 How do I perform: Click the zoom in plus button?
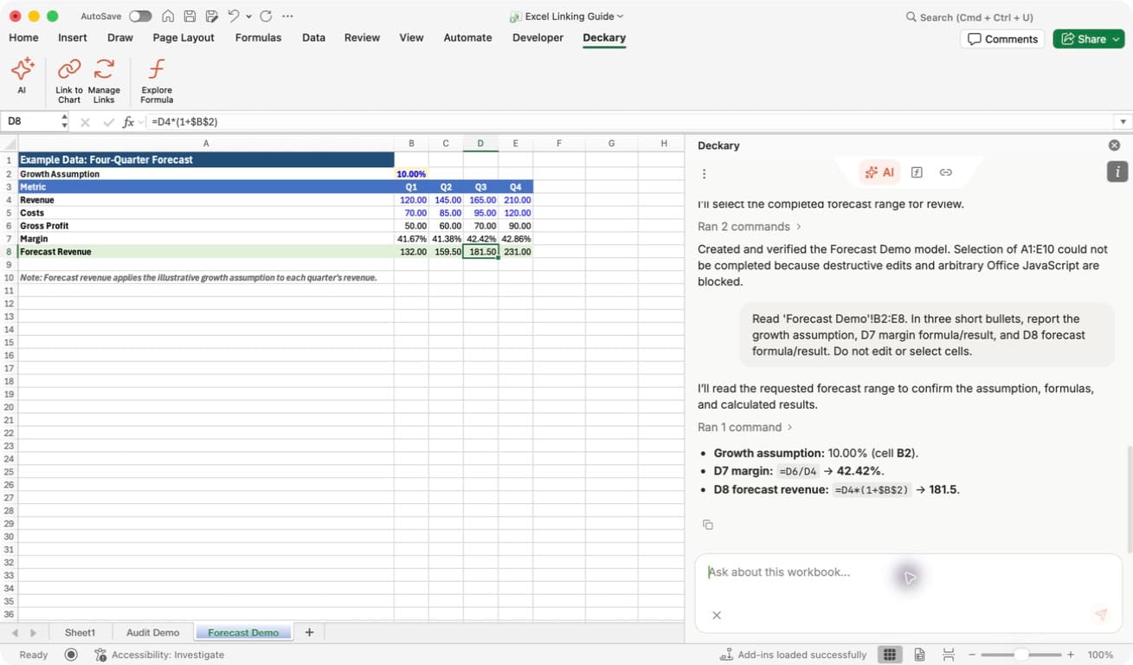(1071, 655)
